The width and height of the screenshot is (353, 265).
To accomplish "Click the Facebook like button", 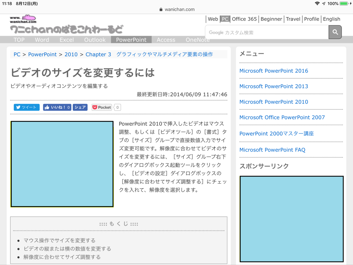I will (57, 107).
